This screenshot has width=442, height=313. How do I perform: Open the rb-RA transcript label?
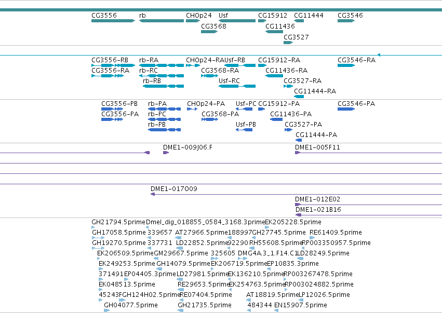coord(149,60)
